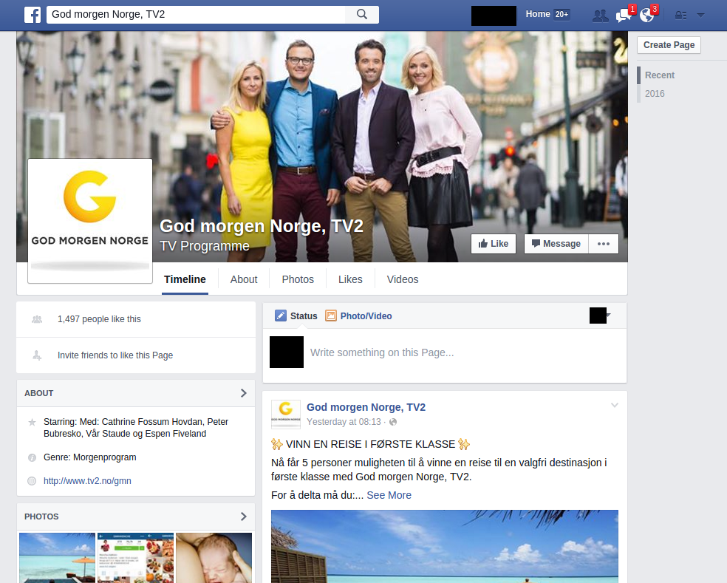727x583 pixels.
Task: Click the public audience globe icon on post
Action: [393, 422]
